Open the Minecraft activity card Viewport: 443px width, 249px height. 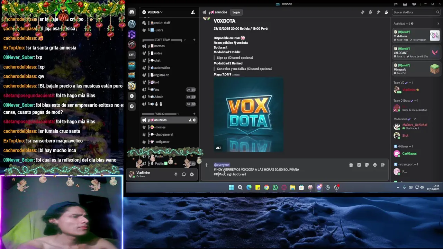[416, 69]
